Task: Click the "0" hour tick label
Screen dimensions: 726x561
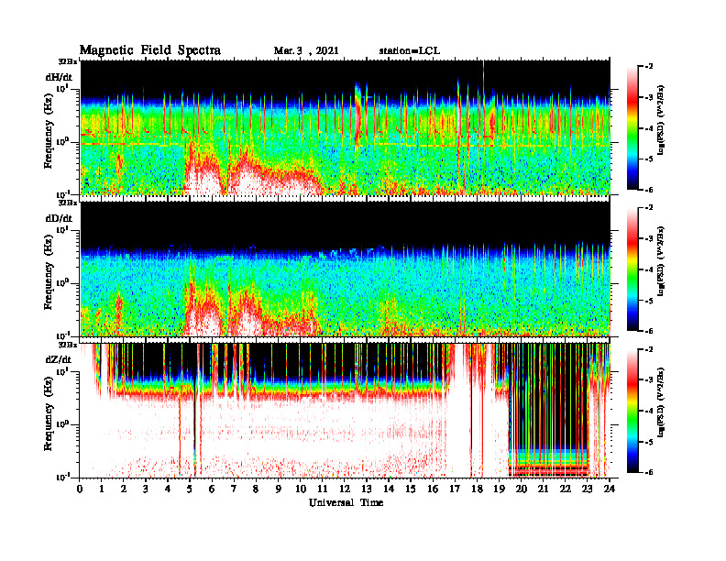Action: point(80,489)
